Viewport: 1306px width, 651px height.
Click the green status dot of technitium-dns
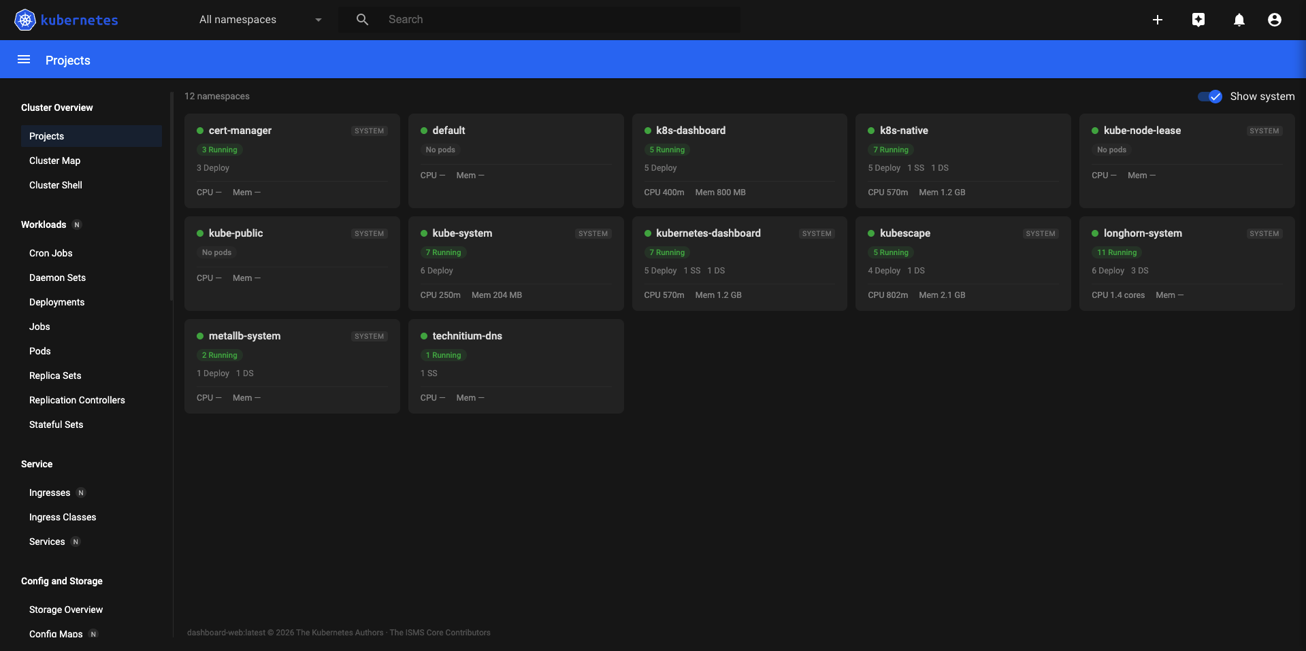424,336
